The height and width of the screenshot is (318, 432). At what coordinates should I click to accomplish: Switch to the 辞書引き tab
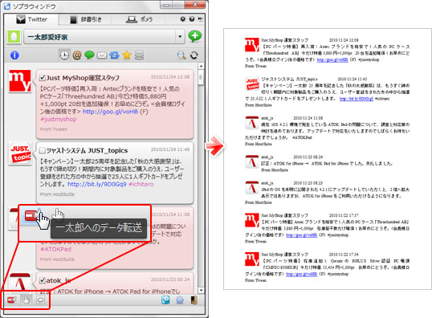point(85,19)
